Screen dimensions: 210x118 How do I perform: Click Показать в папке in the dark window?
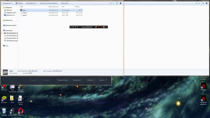[x=63, y=80]
